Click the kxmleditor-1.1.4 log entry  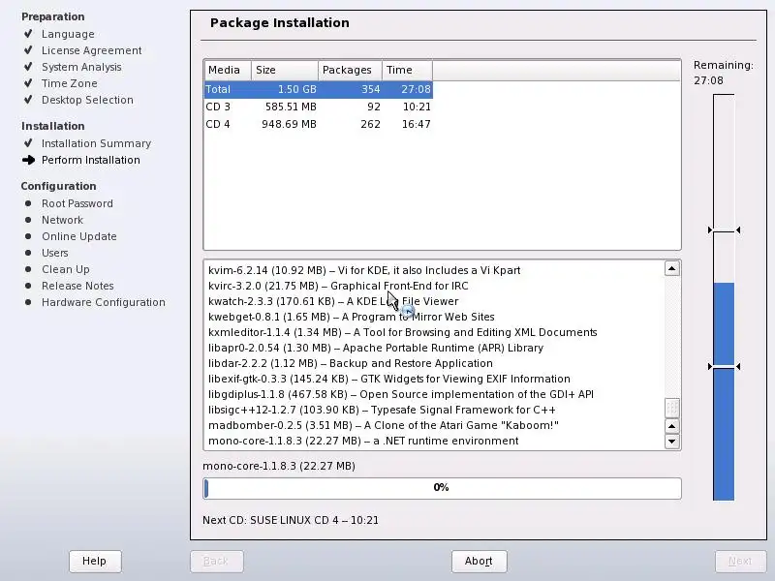pos(403,332)
